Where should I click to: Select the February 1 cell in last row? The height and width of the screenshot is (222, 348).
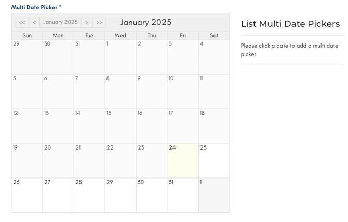[x=214, y=195]
